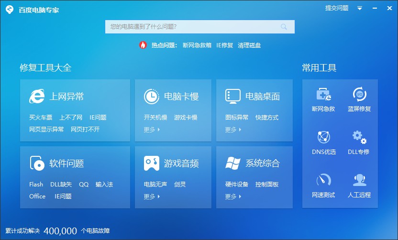The height and width of the screenshot is (240, 398).
Task: Focus the 您的电脑遇到了什么问题 search field
Action: tap(200, 27)
